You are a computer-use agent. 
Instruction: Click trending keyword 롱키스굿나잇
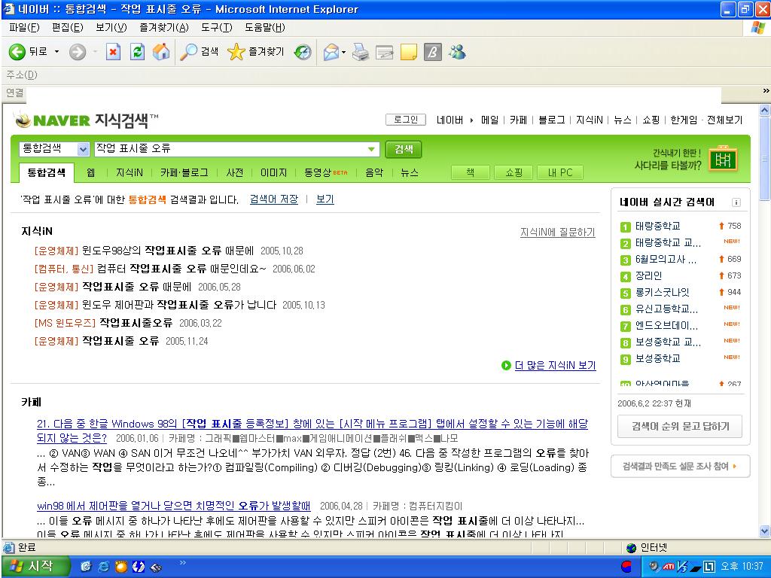(x=662, y=293)
